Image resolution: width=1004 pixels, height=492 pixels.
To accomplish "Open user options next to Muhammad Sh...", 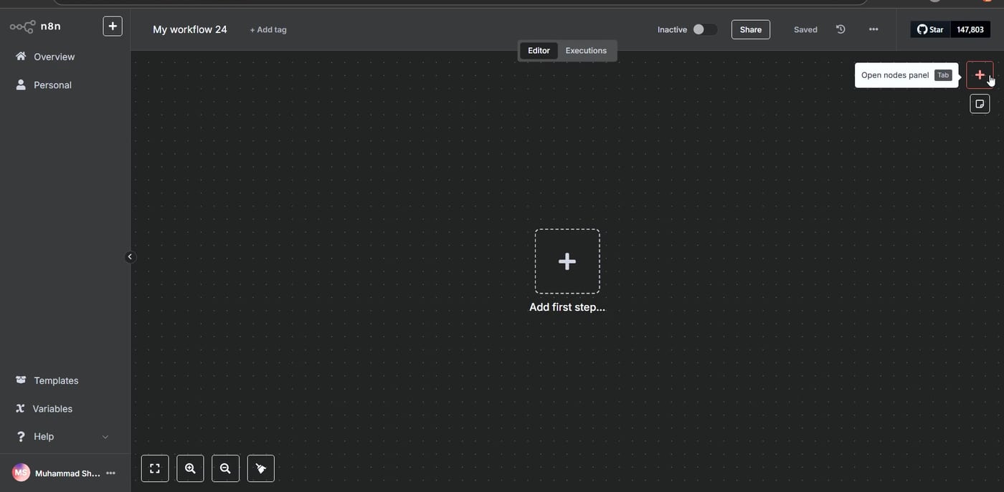I will click(x=110, y=473).
